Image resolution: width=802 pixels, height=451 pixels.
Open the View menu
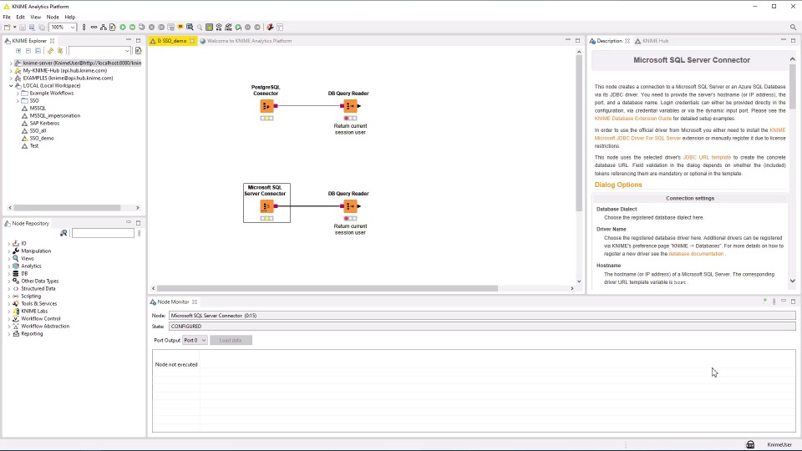pyautogui.click(x=35, y=17)
